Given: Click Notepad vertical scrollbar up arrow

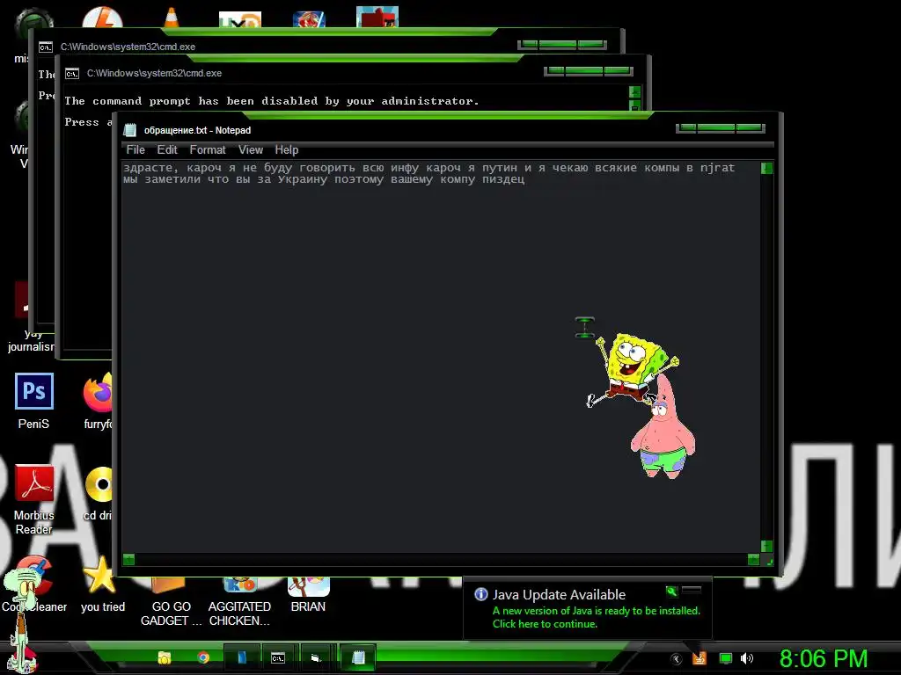Looking at the screenshot, I should [766, 168].
